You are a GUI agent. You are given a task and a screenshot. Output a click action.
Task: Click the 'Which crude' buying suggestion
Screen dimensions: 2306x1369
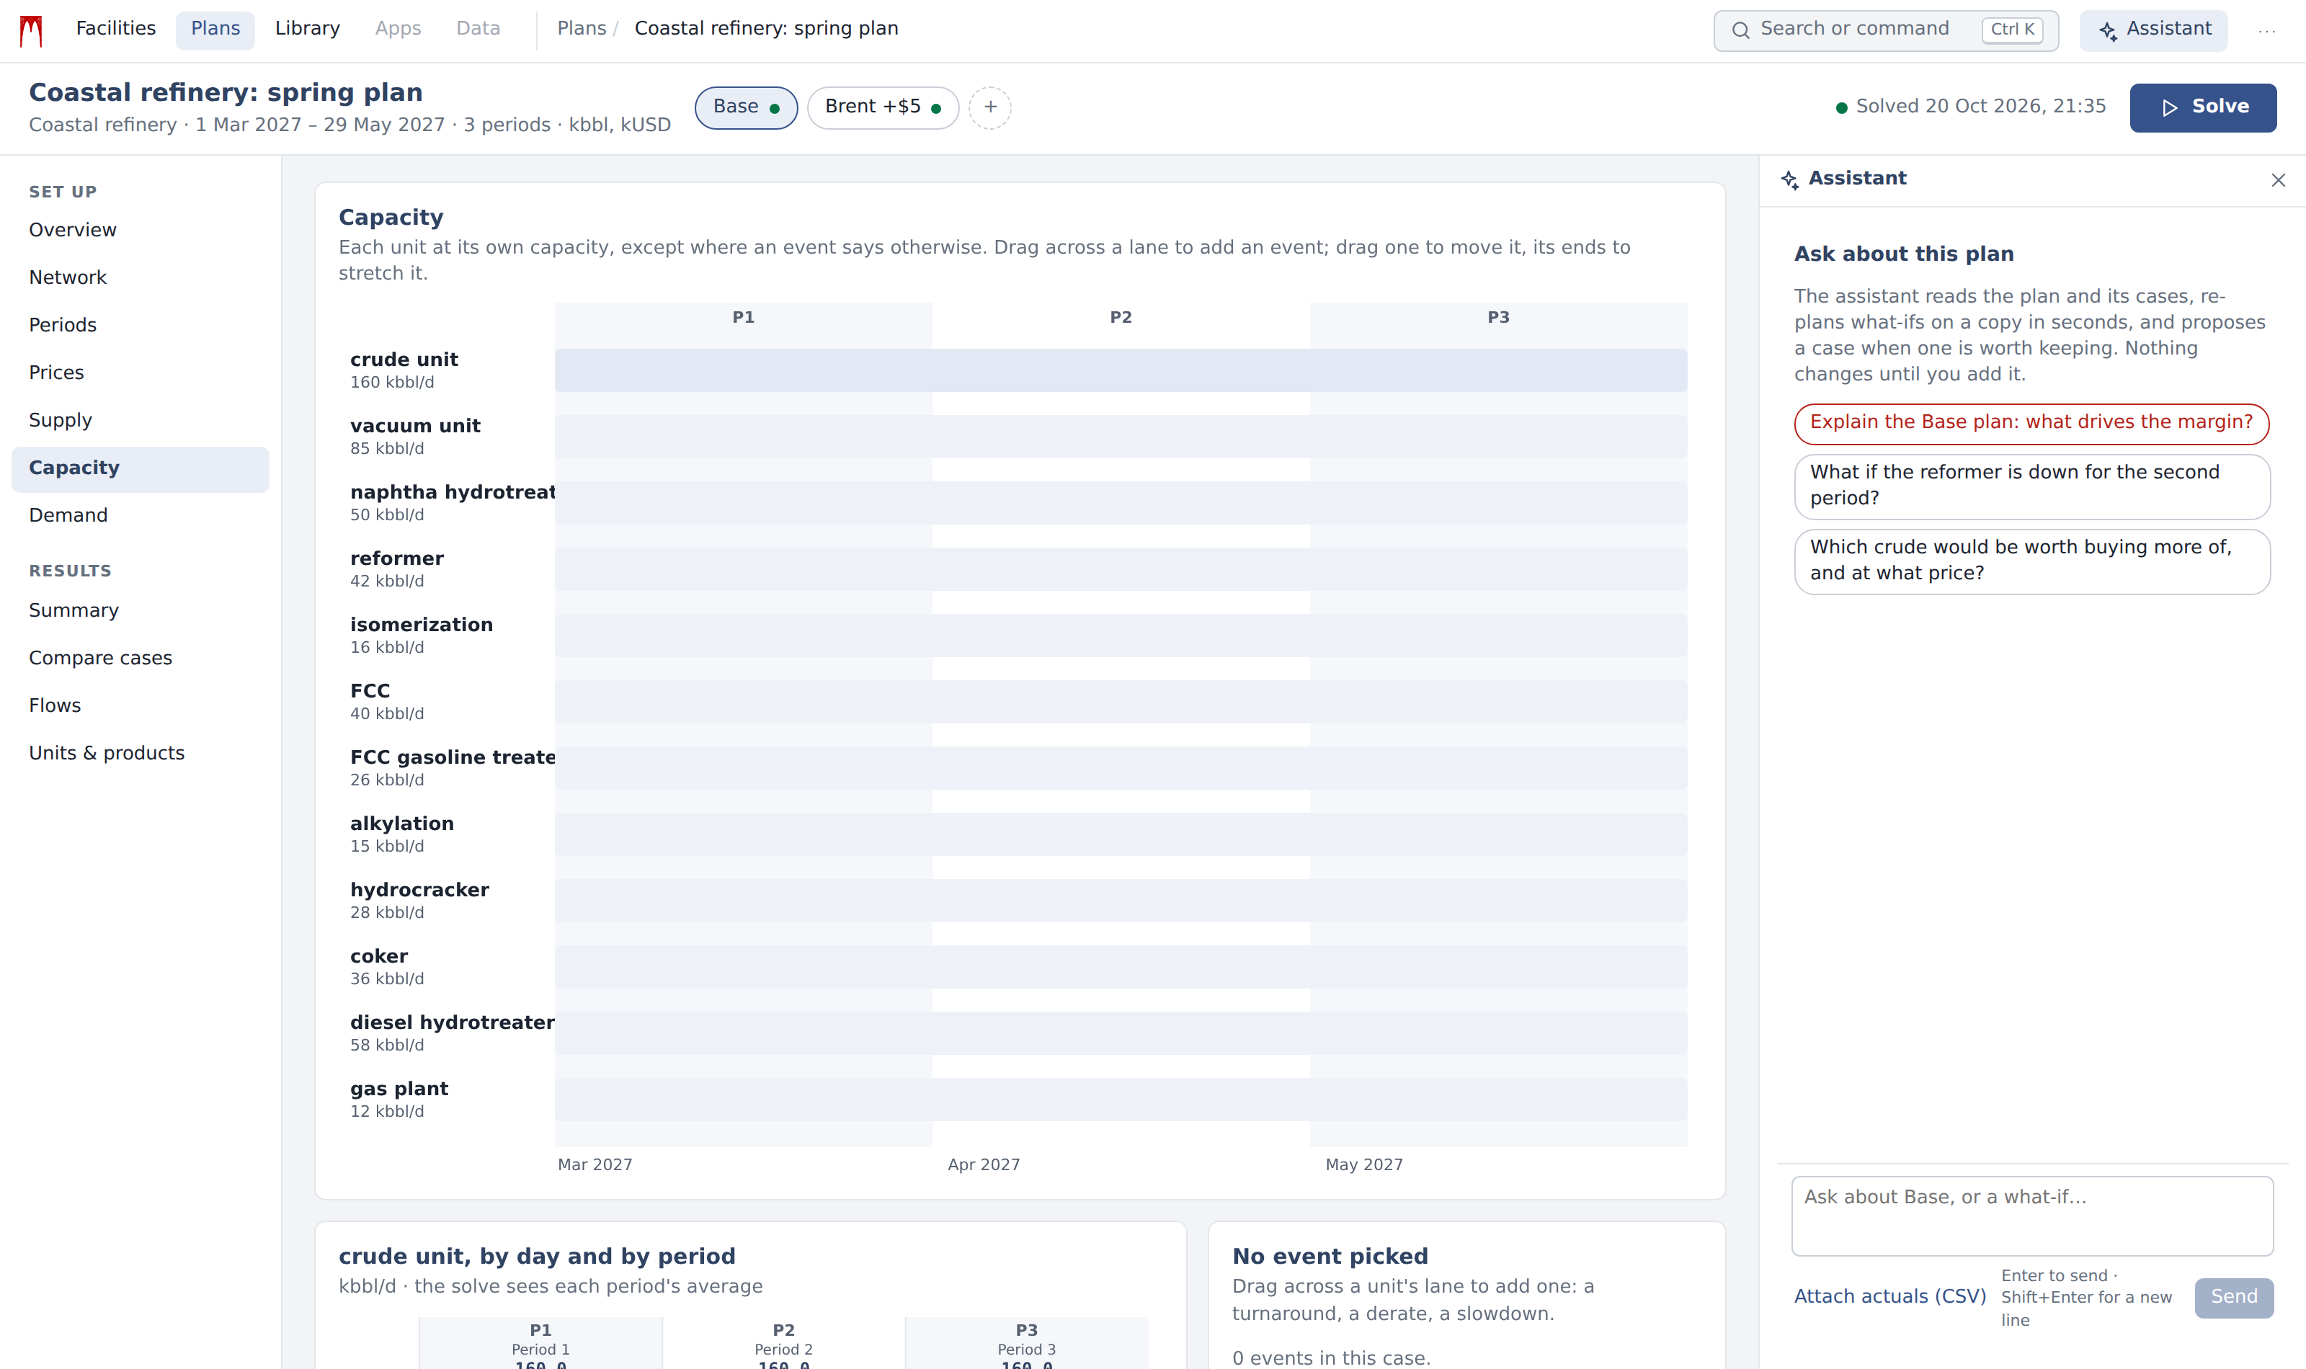[x=2031, y=561]
